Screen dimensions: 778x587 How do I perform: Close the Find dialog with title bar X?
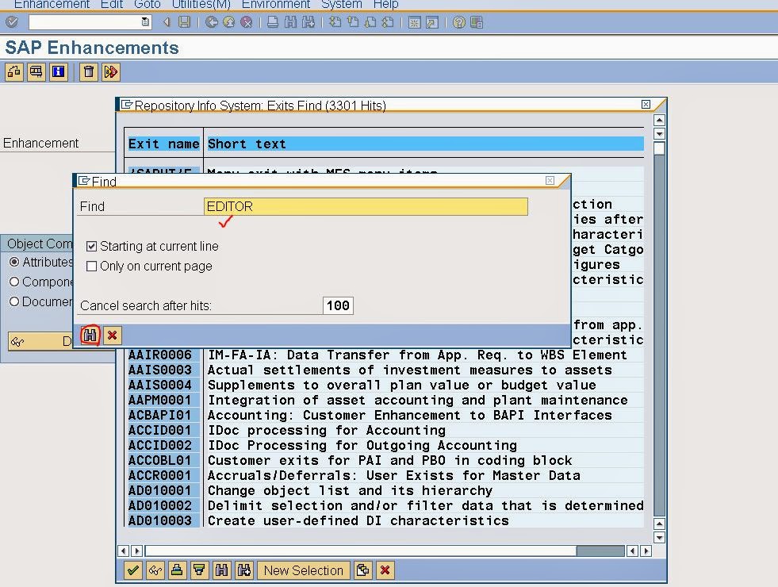click(x=550, y=181)
